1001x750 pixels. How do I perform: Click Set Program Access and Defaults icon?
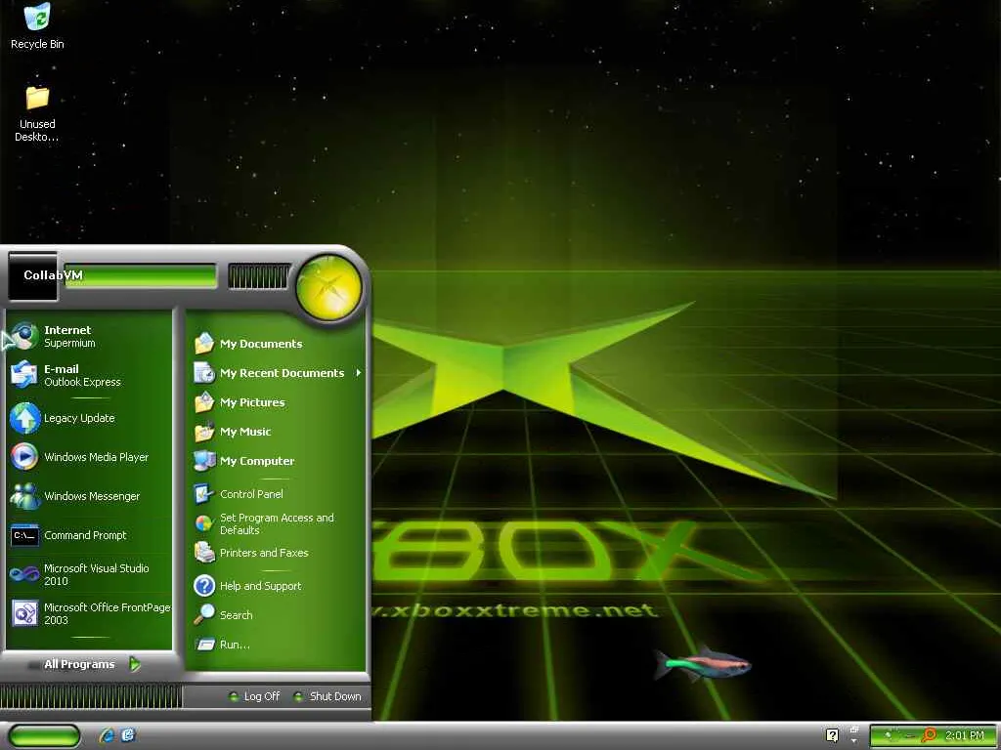[204, 523]
